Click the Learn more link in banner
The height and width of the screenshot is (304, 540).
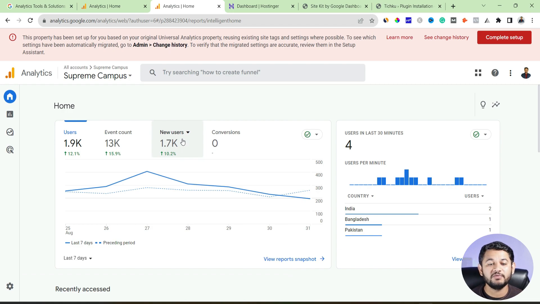(x=399, y=37)
